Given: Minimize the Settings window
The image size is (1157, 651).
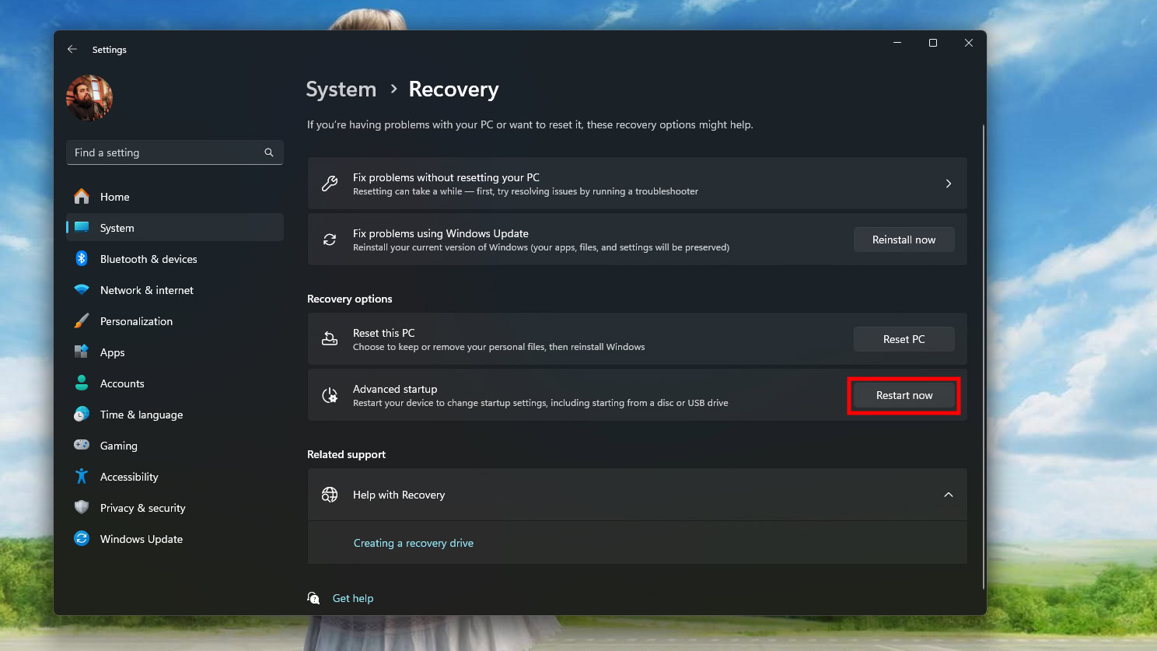Looking at the screenshot, I should coord(897,43).
